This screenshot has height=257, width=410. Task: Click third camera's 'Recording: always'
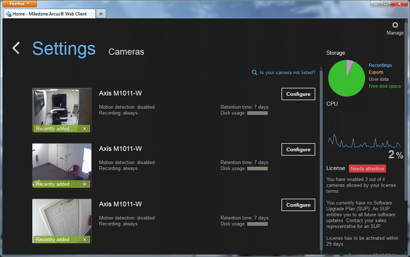pos(118,224)
